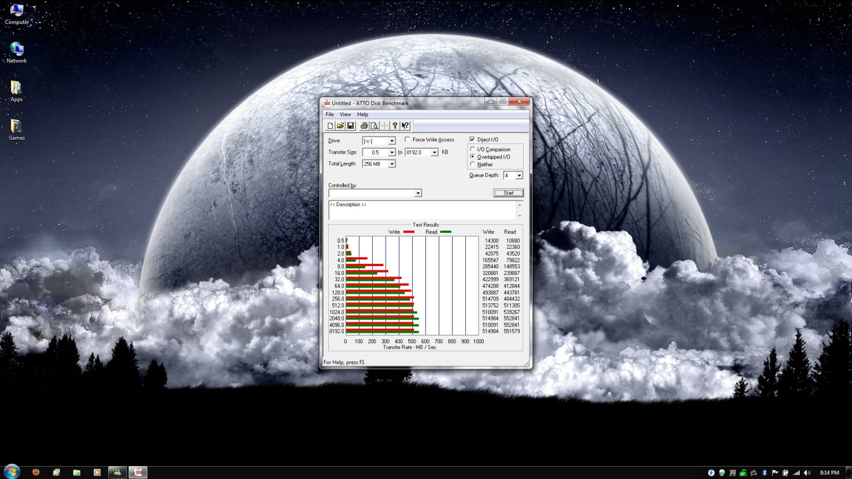Select the Network desktop icon
The image size is (852, 479).
coord(17,53)
